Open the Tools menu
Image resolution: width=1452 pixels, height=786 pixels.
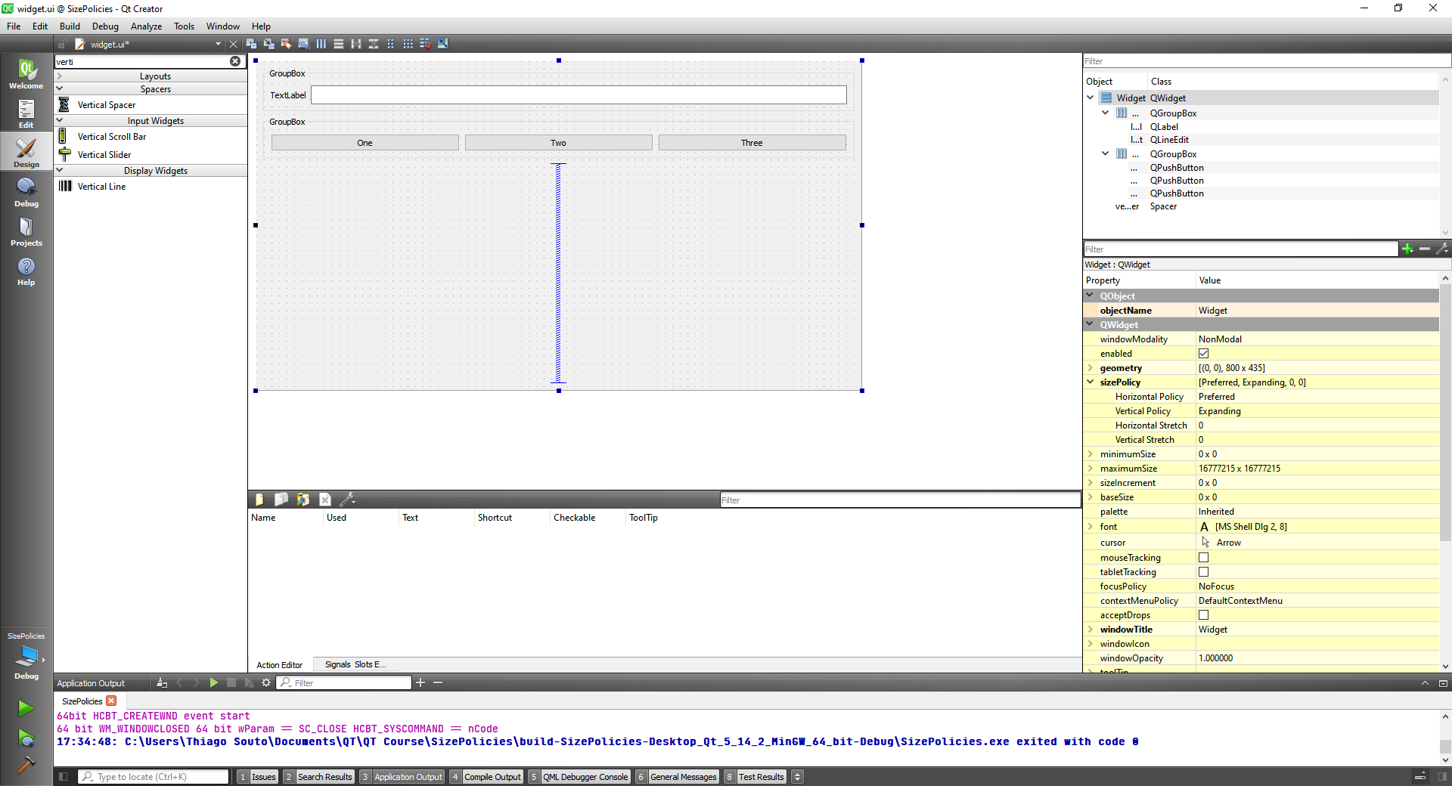pyautogui.click(x=184, y=26)
